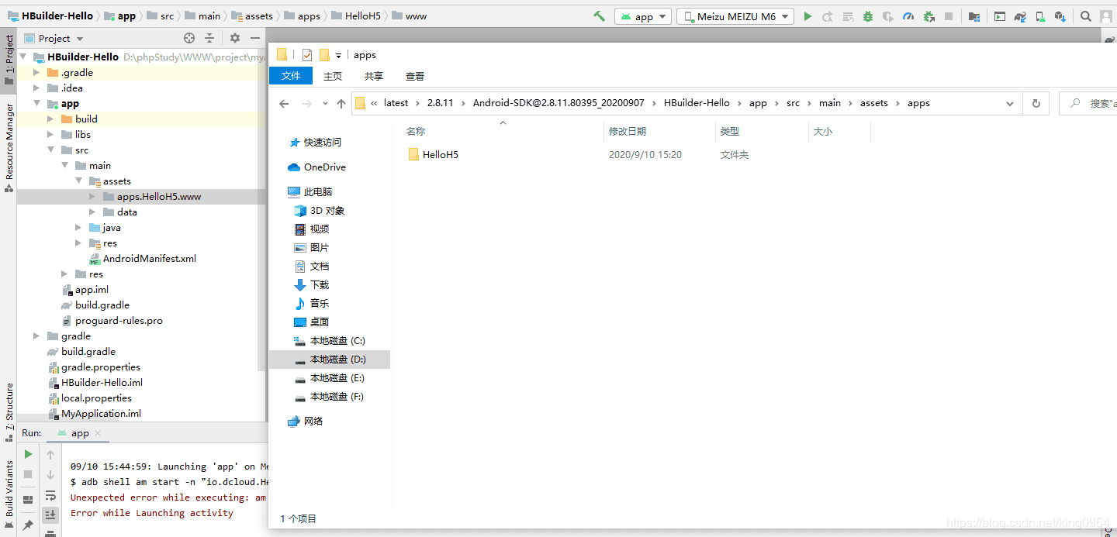Image resolution: width=1117 pixels, height=537 pixels.
Task: Run the app with green play button
Action: click(807, 16)
